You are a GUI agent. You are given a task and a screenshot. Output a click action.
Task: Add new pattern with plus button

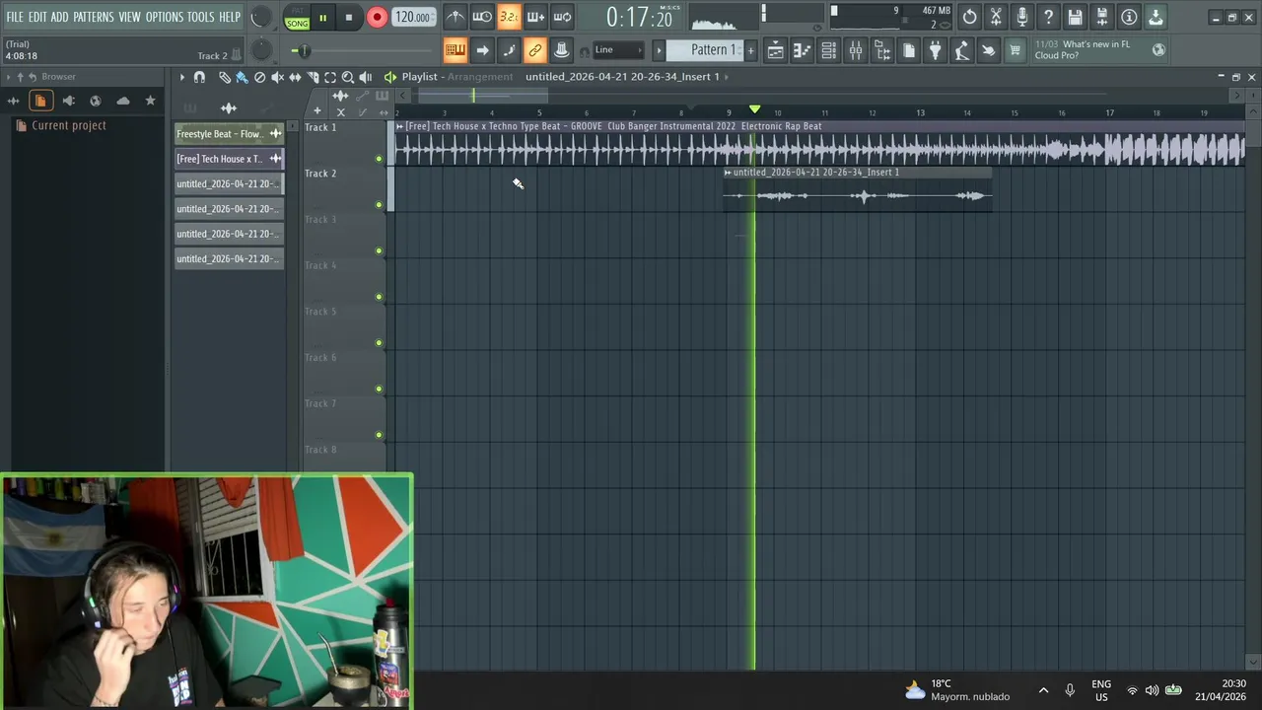pos(750,50)
